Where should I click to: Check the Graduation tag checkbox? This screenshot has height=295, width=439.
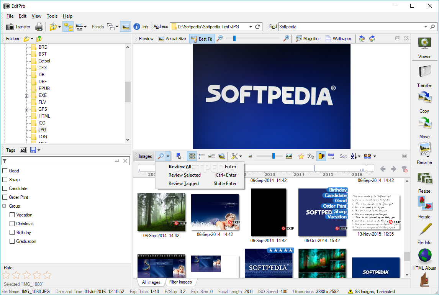pyautogui.click(x=12, y=241)
